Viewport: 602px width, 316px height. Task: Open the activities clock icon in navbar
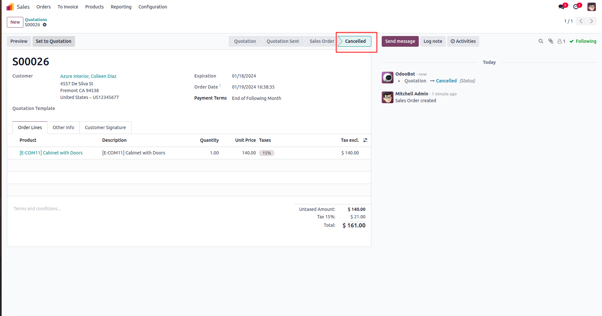pos(576,6)
